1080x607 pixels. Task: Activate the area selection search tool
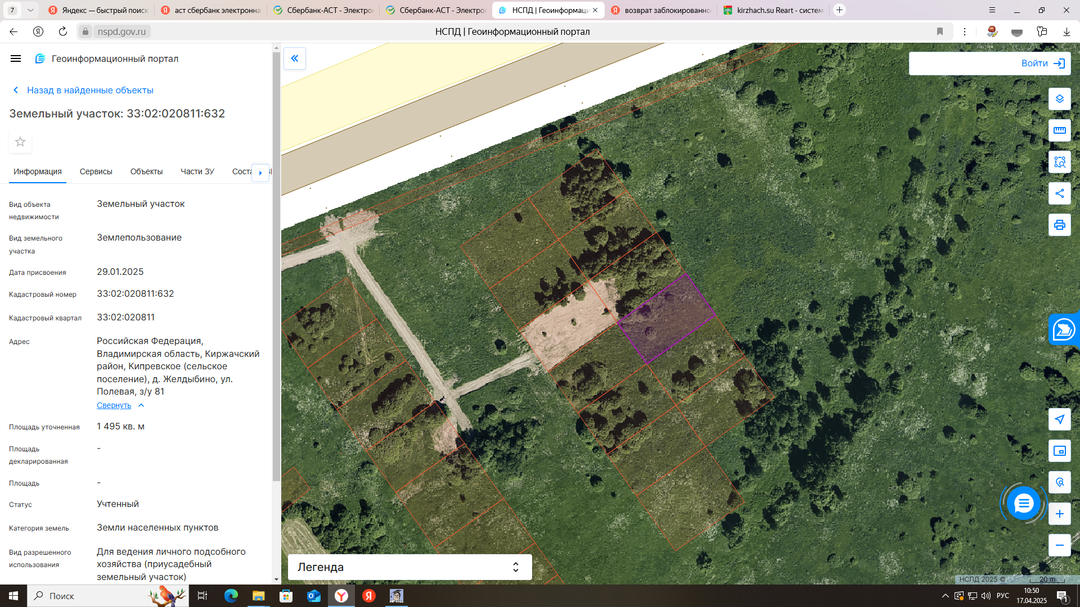click(1059, 162)
